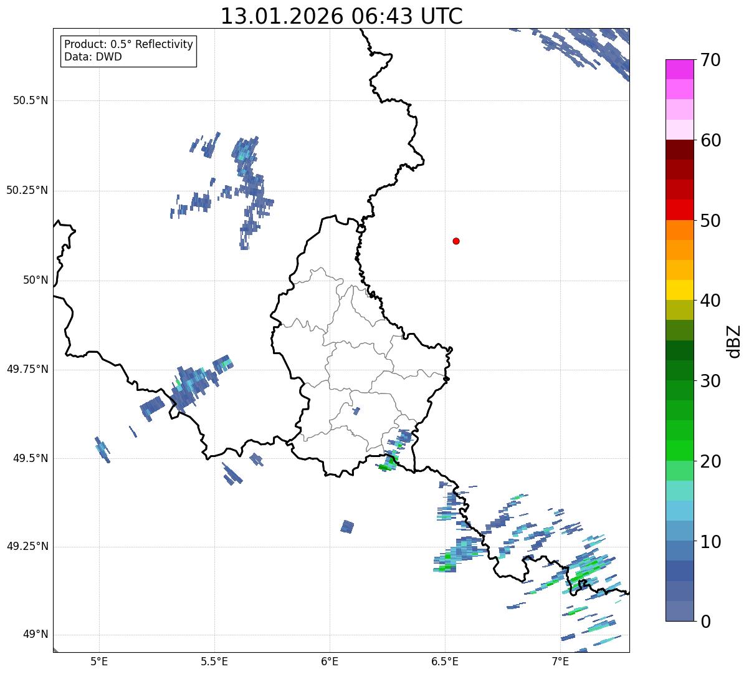
Task: Click the latitude label "49.75°N"
Action: (x=27, y=369)
